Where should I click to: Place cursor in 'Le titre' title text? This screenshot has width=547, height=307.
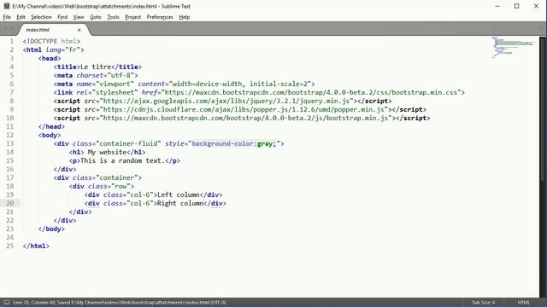point(96,67)
